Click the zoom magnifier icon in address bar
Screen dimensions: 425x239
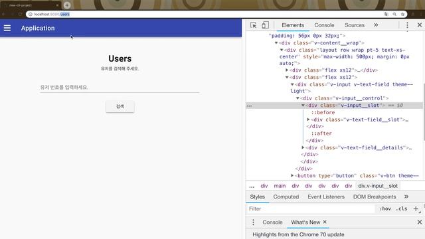pos(394,14)
